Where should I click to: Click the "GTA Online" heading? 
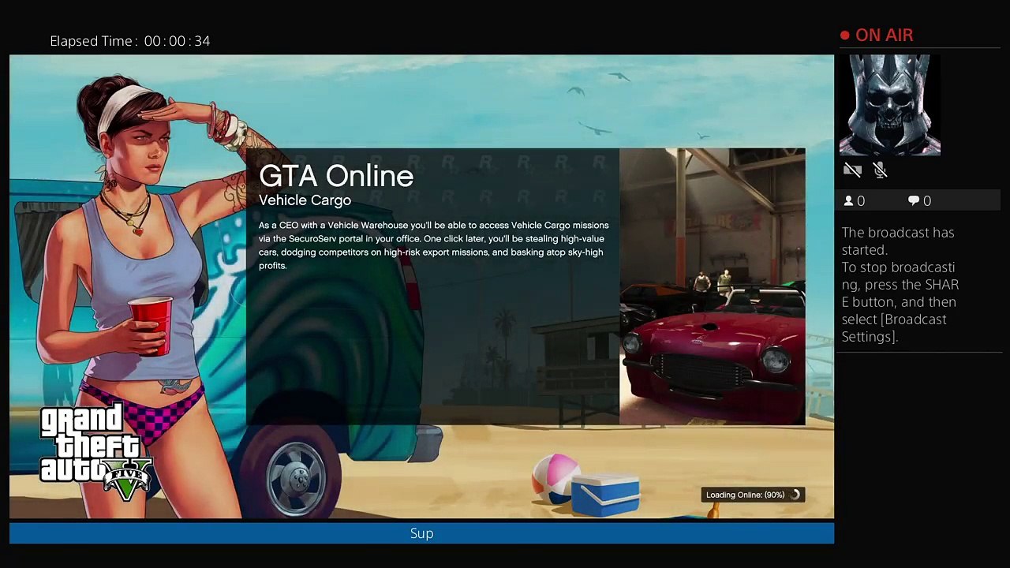coord(336,176)
